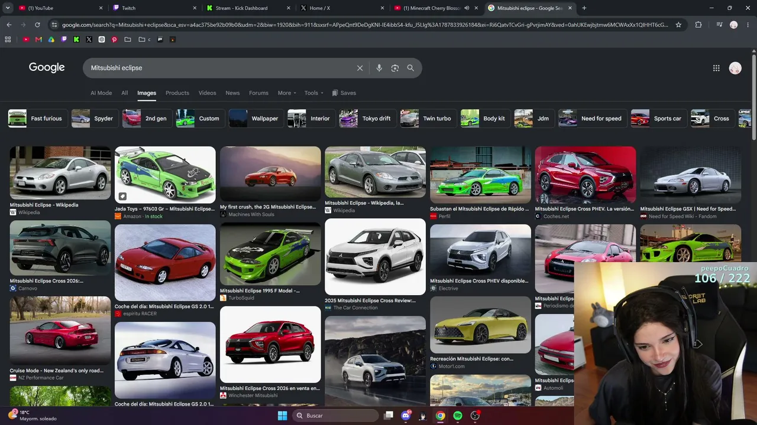Open the Google apps grid

(x=716, y=68)
